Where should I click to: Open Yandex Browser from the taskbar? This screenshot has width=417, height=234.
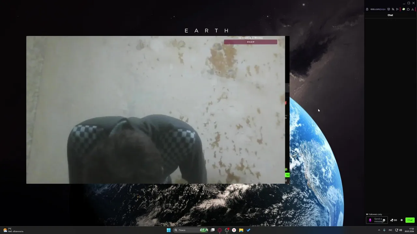pyautogui.click(x=234, y=230)
